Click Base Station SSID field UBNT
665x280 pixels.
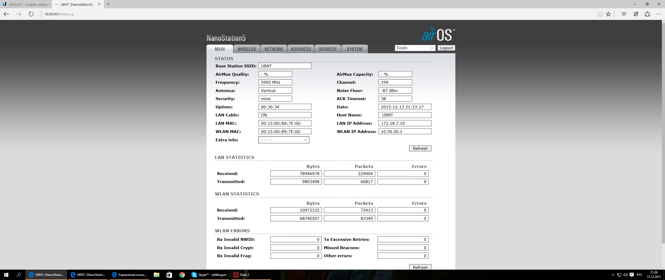285,66
